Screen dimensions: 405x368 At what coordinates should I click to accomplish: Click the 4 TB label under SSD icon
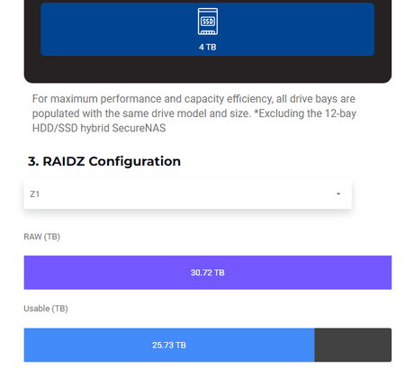tap(208, 47)
